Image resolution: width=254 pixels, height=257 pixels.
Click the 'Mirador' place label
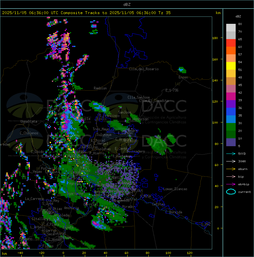click(x=129, y=207)
